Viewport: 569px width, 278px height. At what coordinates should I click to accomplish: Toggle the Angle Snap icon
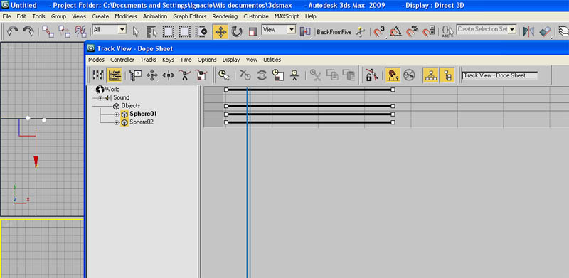pyautogui.click(x=395, y=32)
